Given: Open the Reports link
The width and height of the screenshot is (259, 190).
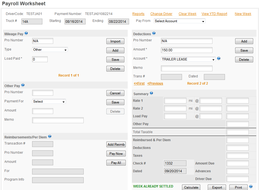Looking at the screenshot, I should [x=138, y=14].
